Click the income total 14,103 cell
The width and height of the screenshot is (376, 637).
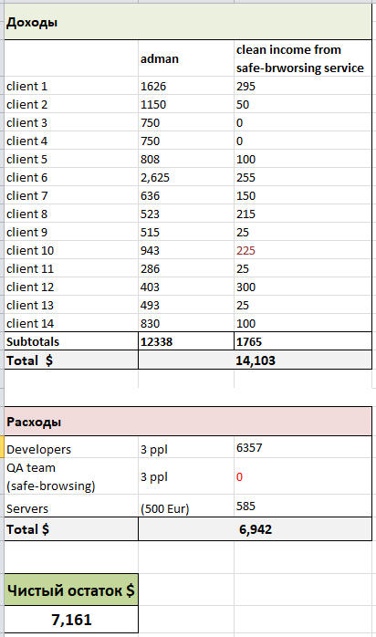point(255,360)
